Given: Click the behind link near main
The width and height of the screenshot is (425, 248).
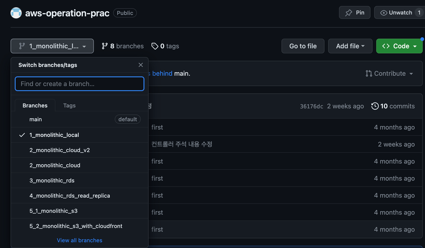Looking at the screenshot, I should 162,74.
